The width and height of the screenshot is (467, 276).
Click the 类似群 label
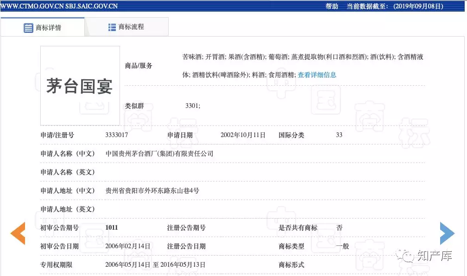pyautogui.click(x=134, y=106)
